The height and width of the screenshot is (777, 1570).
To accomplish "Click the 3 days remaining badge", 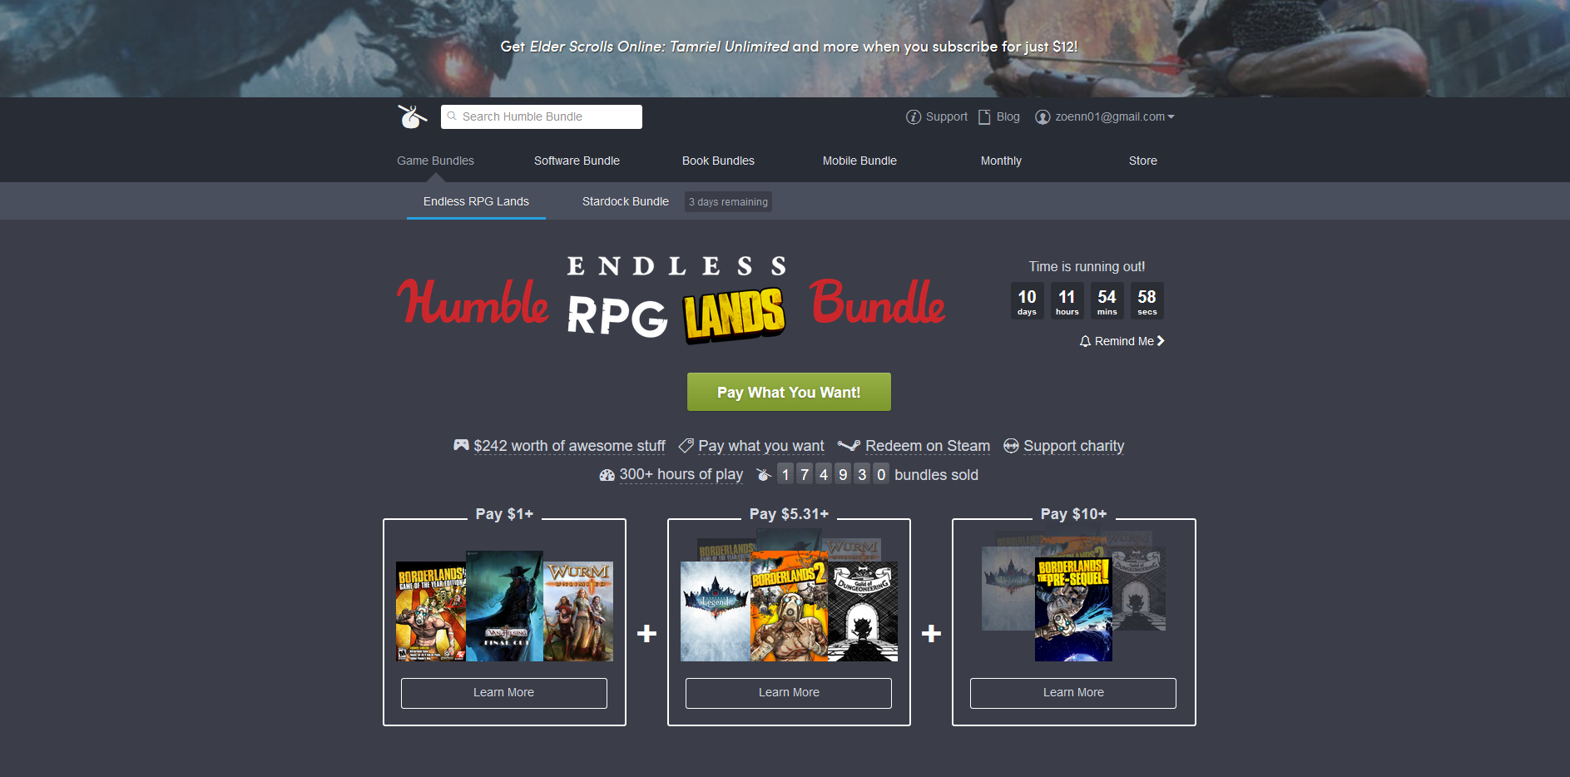I will pyautogui.click(x=728, y=202).
